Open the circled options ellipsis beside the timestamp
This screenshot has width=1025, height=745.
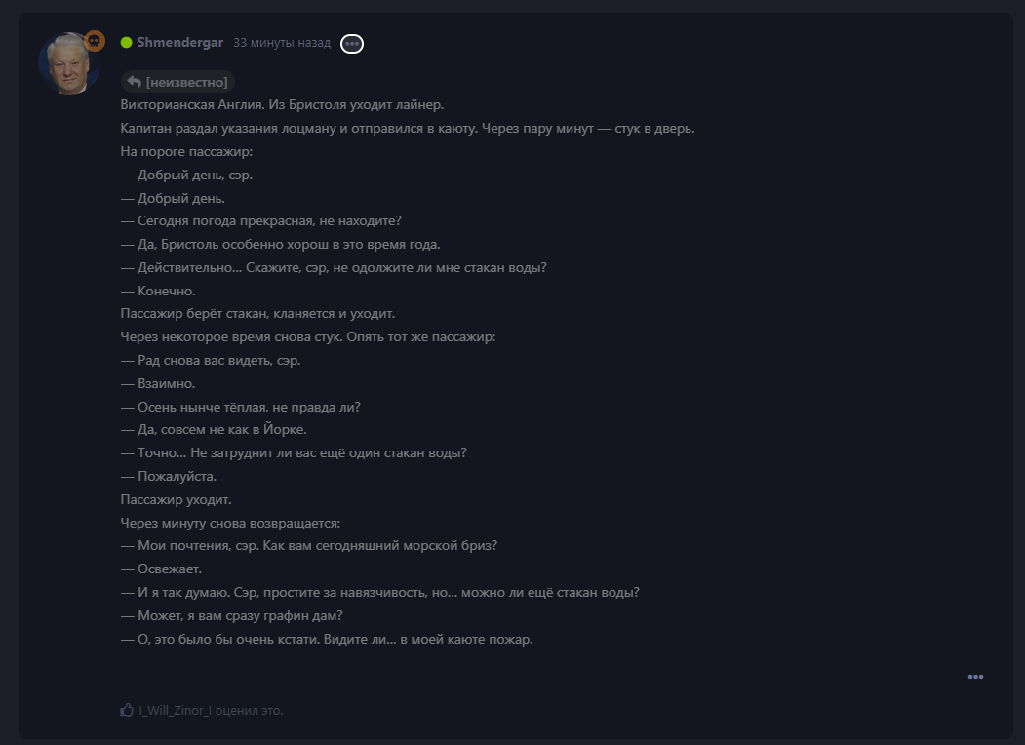click(352, 43)
